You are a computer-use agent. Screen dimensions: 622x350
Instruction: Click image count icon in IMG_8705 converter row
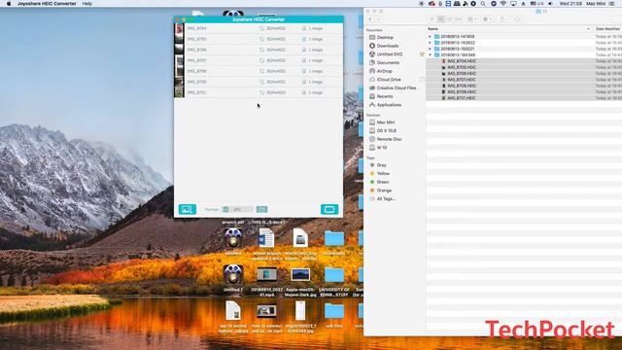click(304, 39)
